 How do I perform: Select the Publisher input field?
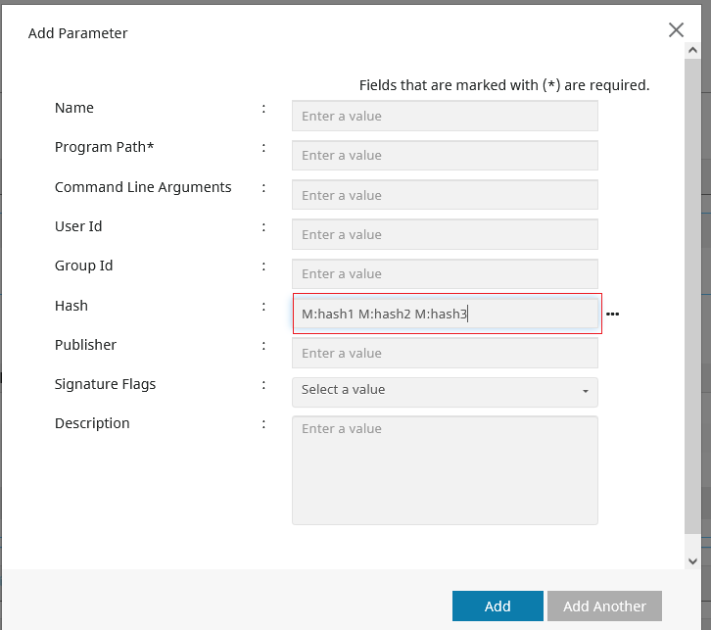click(445, 353)
